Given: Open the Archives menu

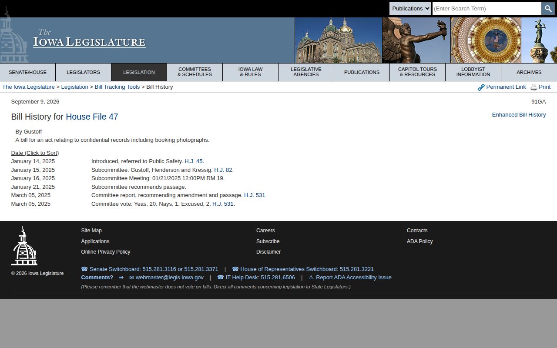Looking at the screenshot, I should [x=529, y=72].
